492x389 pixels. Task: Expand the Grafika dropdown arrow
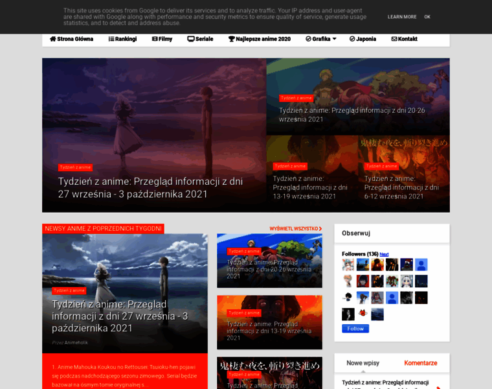coord(334,39)
